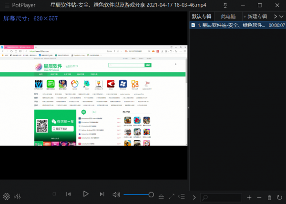This screenshot has height=204, width=286.
Task: Click the video display area
Action: [x=93, y=96]
